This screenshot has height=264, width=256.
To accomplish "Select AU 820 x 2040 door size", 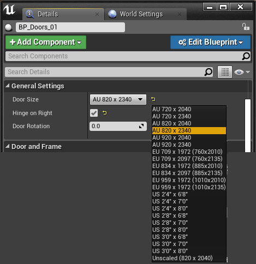I will pyautogui.click(x=189, y=123).
